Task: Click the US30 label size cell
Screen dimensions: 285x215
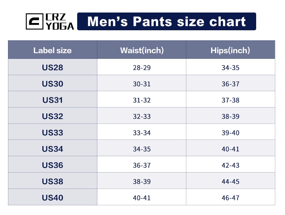Action: point(52,83)
